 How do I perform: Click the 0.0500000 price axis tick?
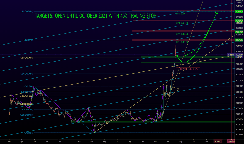[239, 17]
